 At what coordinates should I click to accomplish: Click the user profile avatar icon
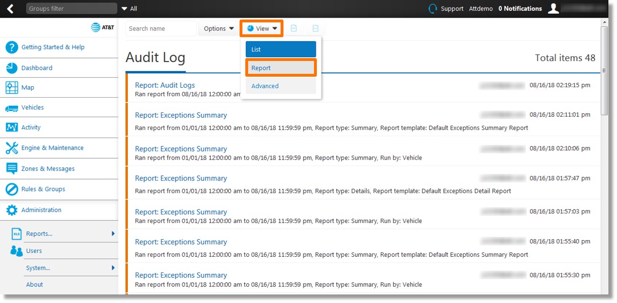pyautogui.click(x=553, y=9)
